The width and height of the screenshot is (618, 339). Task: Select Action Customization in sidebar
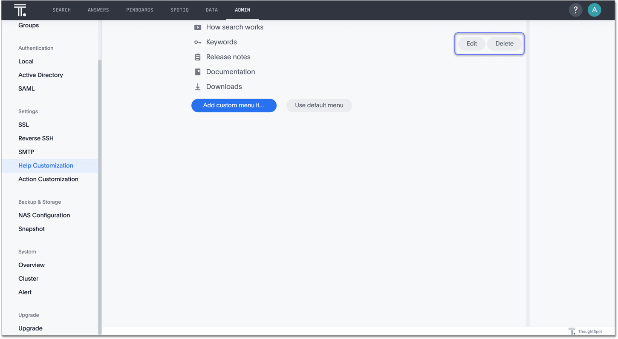pos(48,179)
